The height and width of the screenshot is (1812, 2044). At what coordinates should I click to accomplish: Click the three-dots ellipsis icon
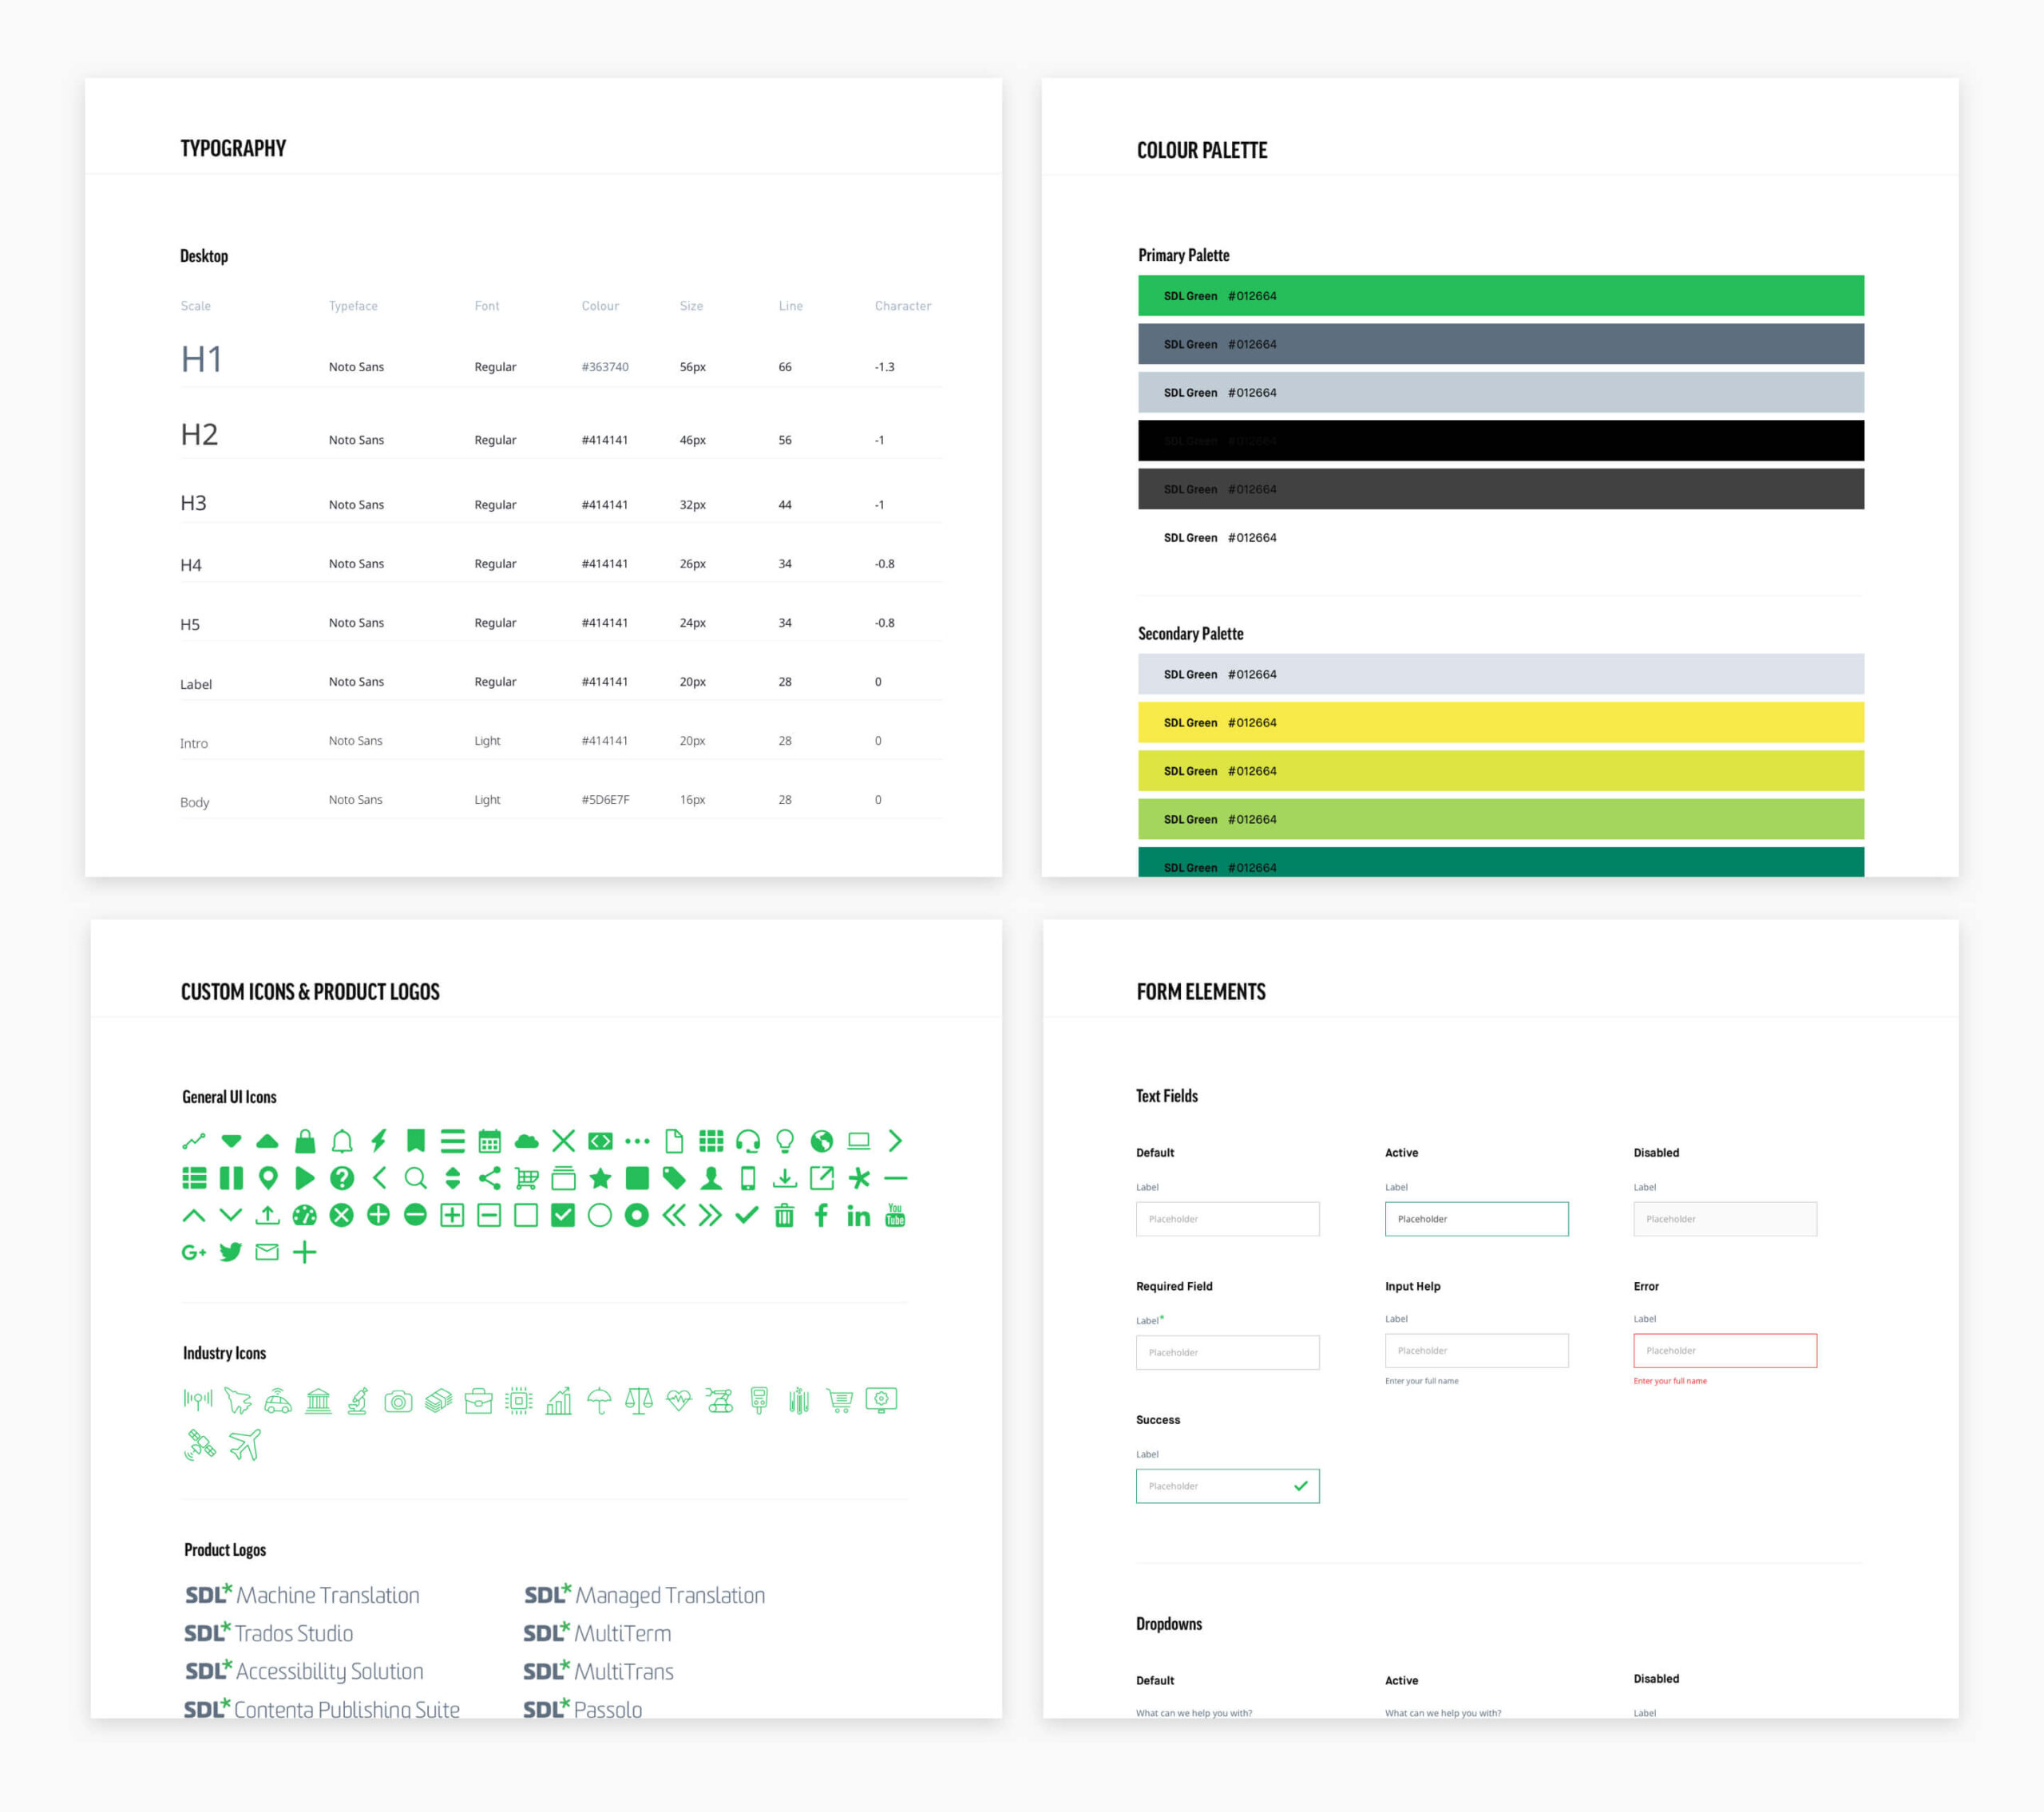(637, 1141)
